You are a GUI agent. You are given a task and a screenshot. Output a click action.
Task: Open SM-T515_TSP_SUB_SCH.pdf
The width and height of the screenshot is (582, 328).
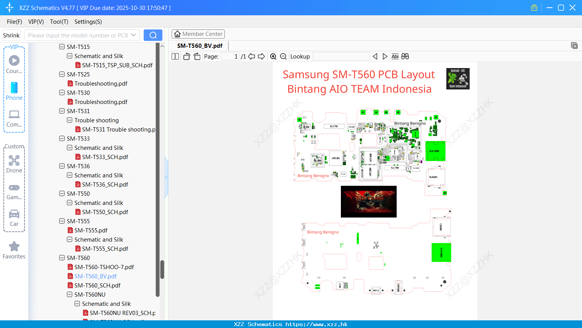(117, 65)
